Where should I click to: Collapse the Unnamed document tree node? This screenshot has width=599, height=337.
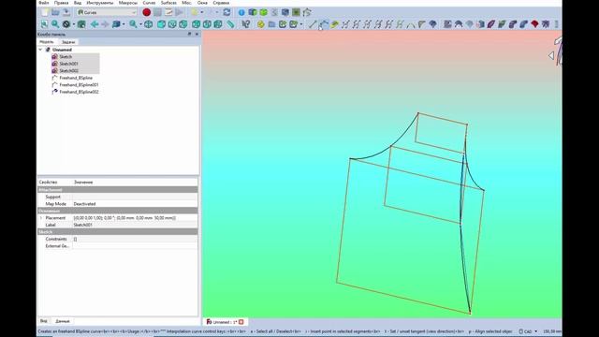pos(40,50)
